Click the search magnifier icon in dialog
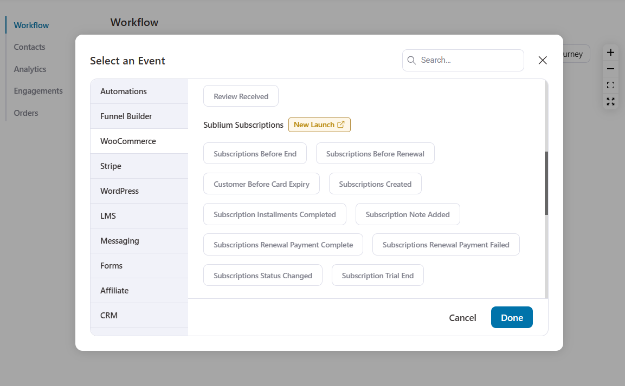Image resolution: width=625 pixels, height=386 pixels. click(x=411, y=60)
